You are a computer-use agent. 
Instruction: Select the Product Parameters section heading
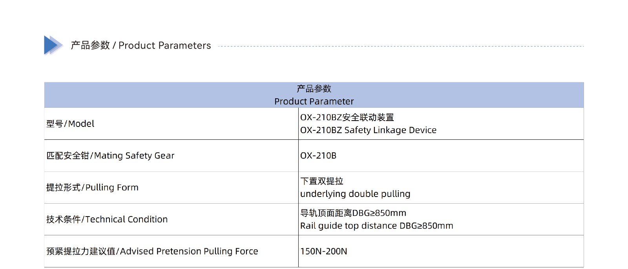pos(141,45)
